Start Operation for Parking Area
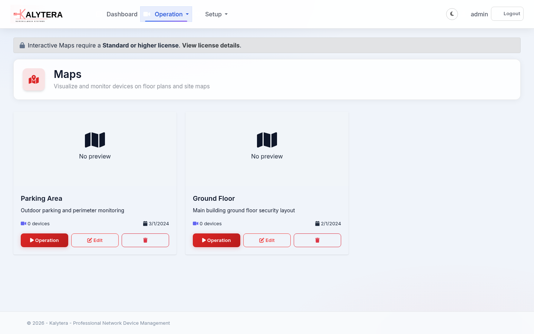 tap(44, 240)
